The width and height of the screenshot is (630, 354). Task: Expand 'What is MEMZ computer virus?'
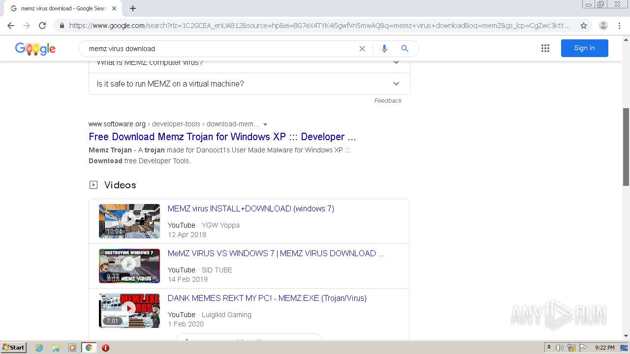250,64
